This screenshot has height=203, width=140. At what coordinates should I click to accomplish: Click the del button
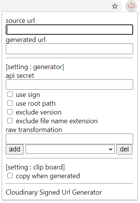click(x=124, y=149)
